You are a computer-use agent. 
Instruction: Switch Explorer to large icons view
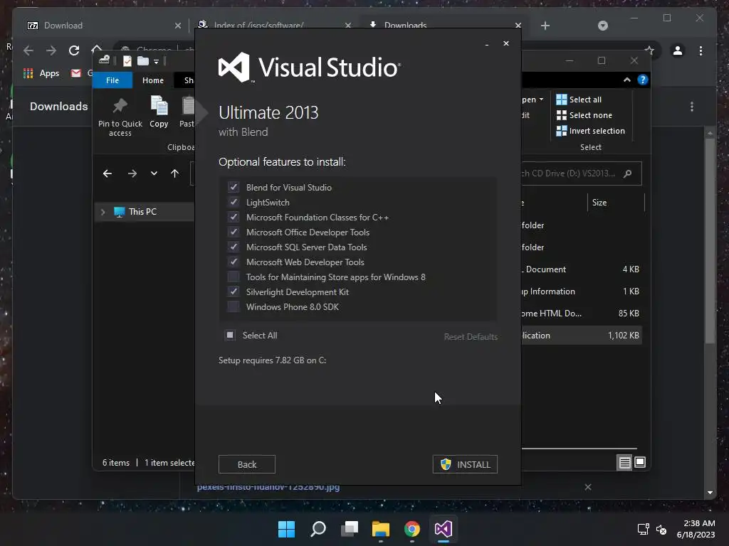[640, 462]
